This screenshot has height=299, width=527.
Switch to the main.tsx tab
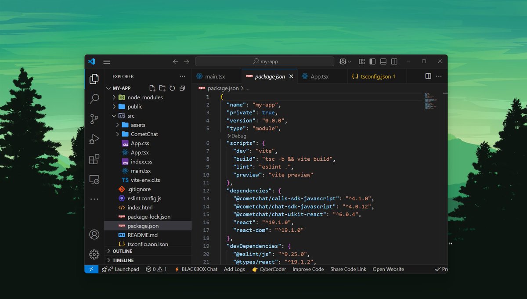click(x=217, y=76)
